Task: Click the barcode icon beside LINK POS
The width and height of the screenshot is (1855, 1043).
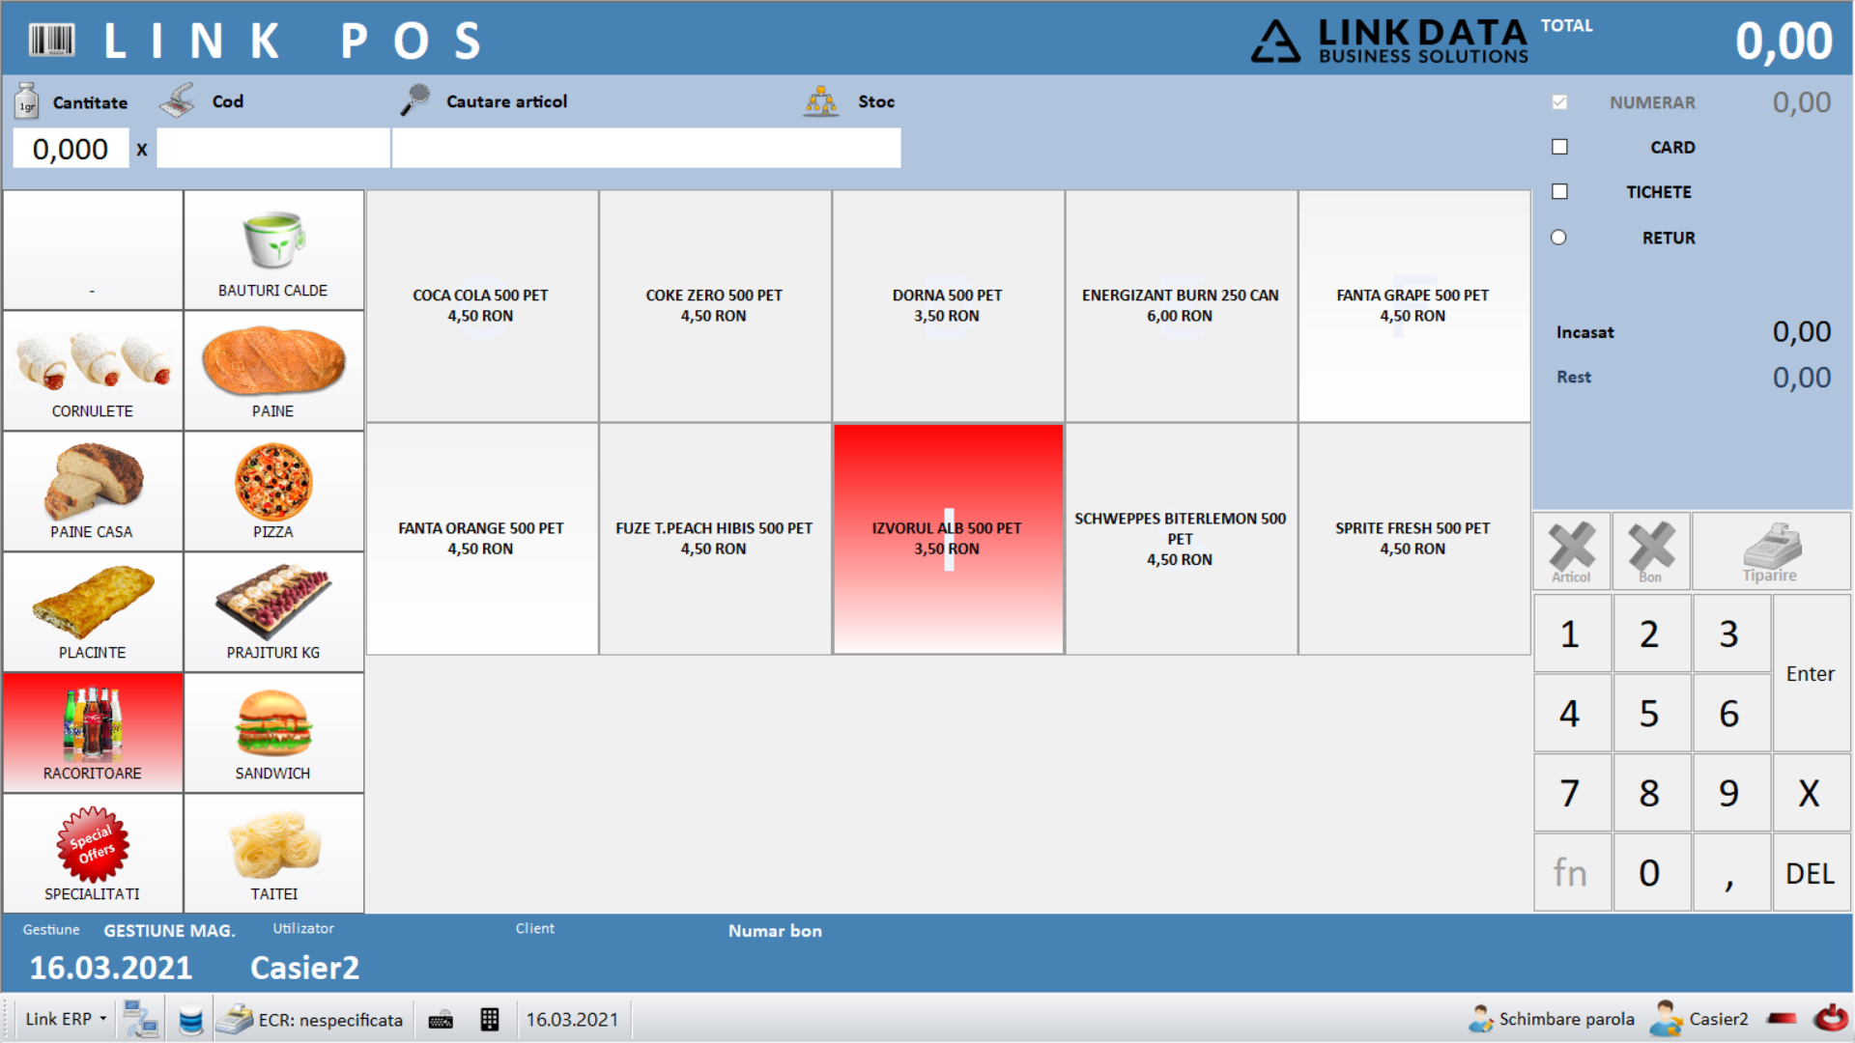Action: (51, 41)
